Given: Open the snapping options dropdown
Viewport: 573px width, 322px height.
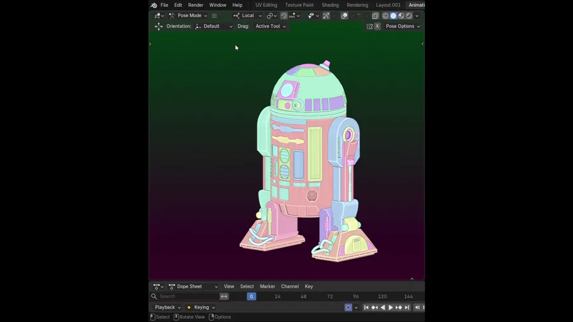Looking at the screenshot, I should pos(295,16).
